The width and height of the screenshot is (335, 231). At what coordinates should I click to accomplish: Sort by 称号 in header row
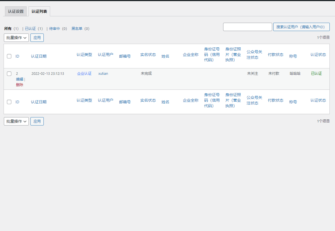(293, 56)
